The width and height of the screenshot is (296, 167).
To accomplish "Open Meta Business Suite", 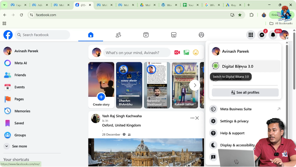I will click(x=245, y=109).
